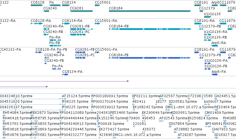Open the l(1)G0136 gene label
This screenshot has width=236, height=139.
click(212, 14)
